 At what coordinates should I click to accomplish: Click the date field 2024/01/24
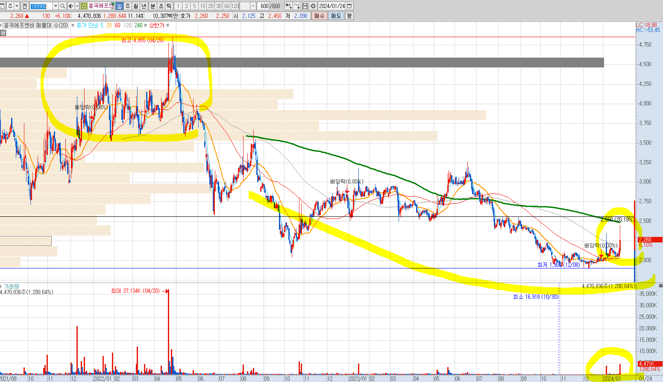coord(332,6)
